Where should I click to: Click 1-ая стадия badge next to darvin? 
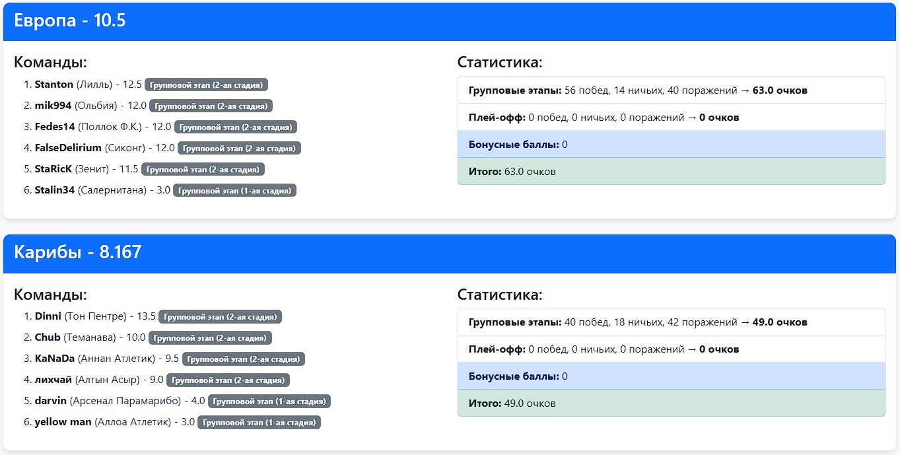click(x=269, y=401)
